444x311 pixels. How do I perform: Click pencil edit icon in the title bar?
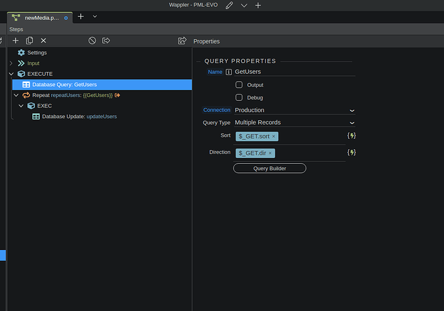[229, 5]
